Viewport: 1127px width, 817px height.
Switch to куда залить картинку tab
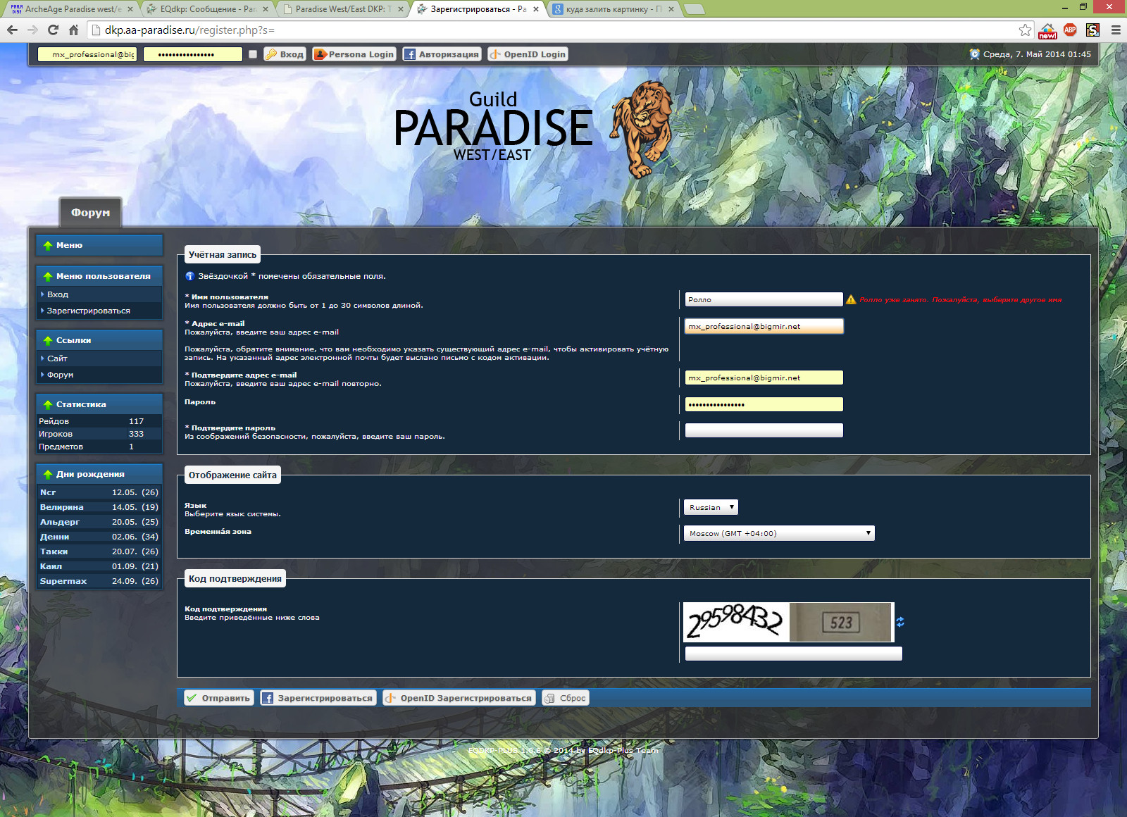coord(614,9)
